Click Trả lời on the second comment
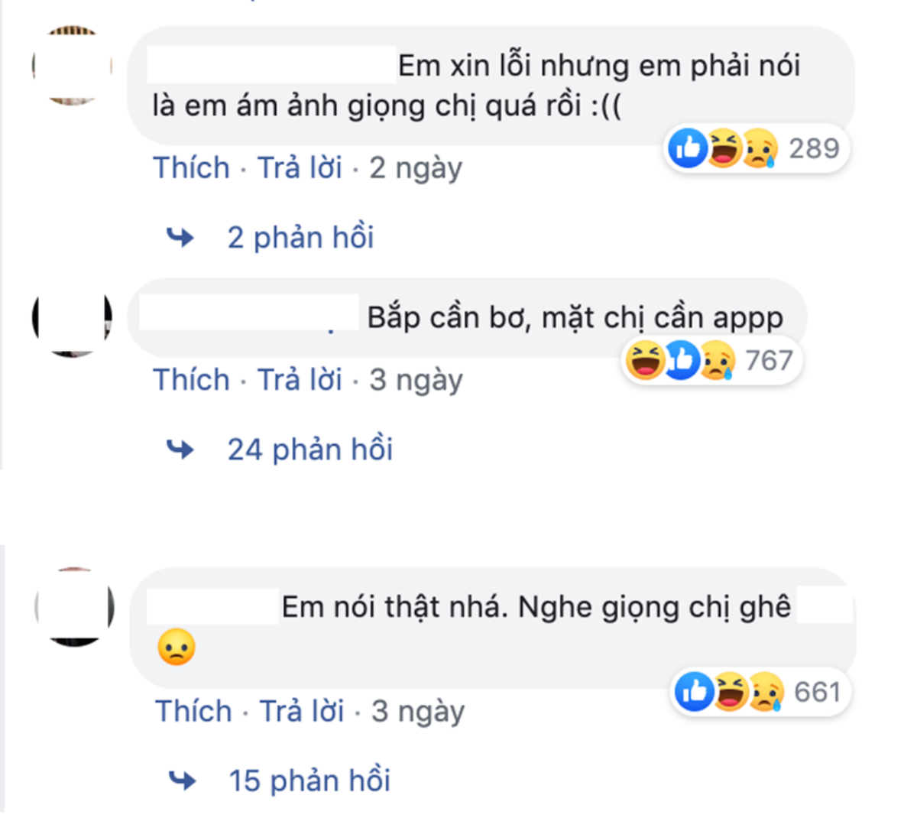The height and width of the screenshot is (818, 917). tap(299, 379)
